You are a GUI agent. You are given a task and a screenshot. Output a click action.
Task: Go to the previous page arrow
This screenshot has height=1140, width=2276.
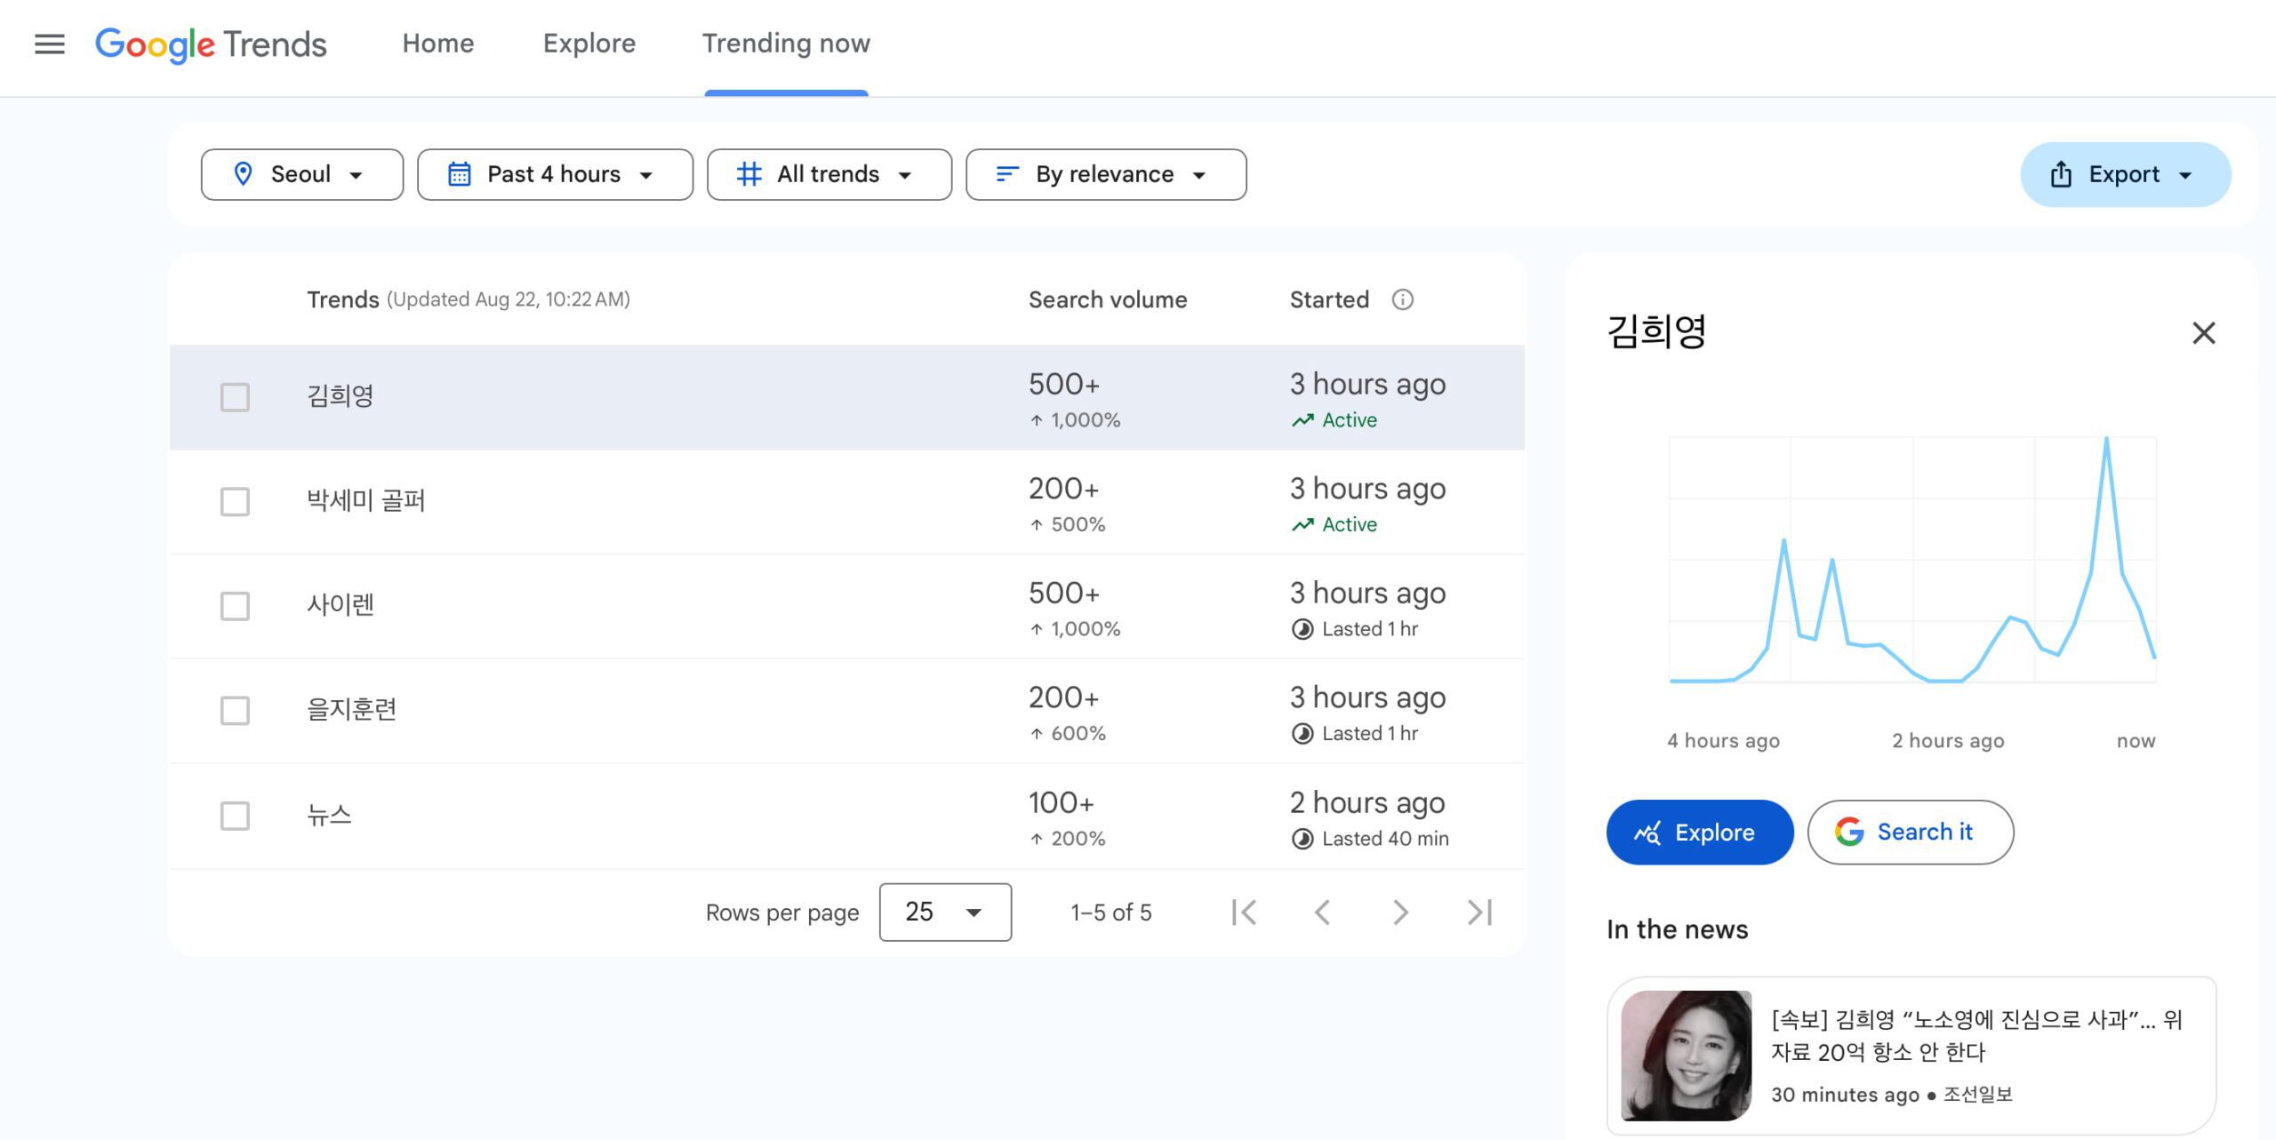point(1322,913)
